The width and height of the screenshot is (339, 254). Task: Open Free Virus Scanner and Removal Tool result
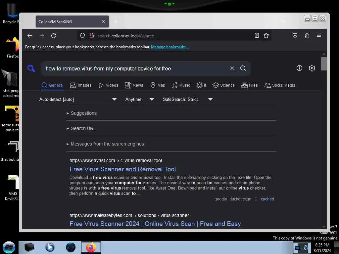click(122, 169)
